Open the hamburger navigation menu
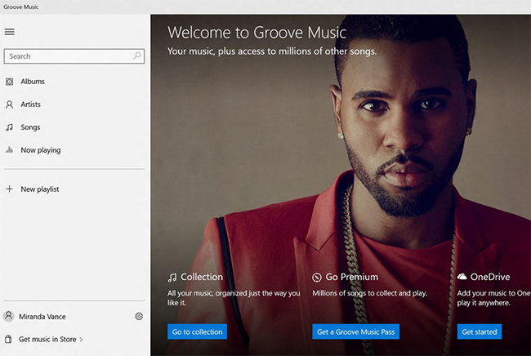Screen dimensions: 531x356 tap(10, 32)
